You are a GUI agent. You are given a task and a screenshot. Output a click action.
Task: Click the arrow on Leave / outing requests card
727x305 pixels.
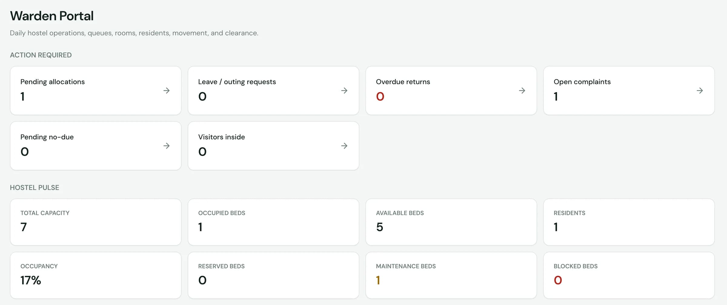[x=344, y=91]
